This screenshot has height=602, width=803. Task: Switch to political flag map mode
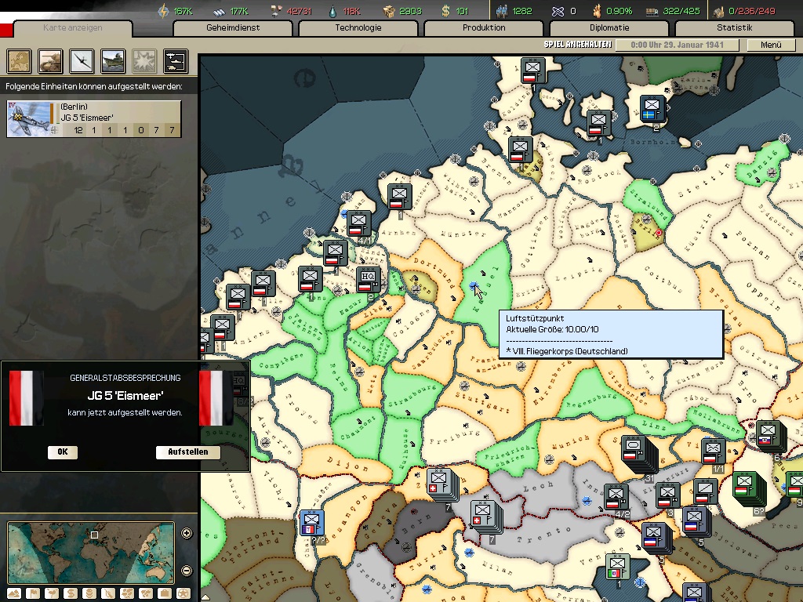click(33, 593)
